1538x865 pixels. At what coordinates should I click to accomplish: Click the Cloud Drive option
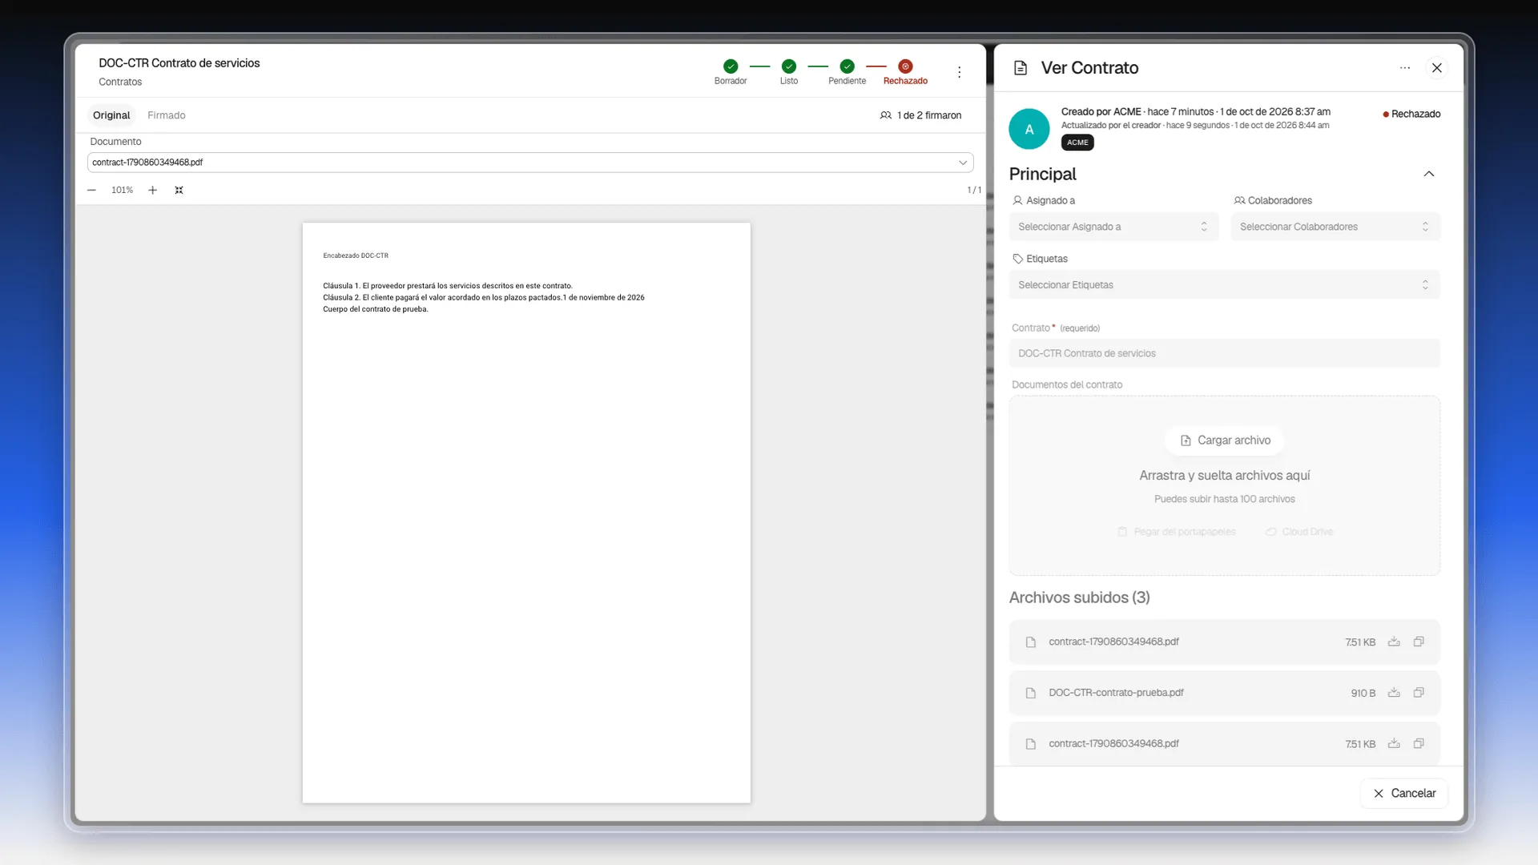(1299, 532)
